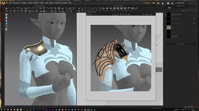Select the pencil tool in Snip & Sketch
Screen dimensions: 199x111
click(118, 14)
